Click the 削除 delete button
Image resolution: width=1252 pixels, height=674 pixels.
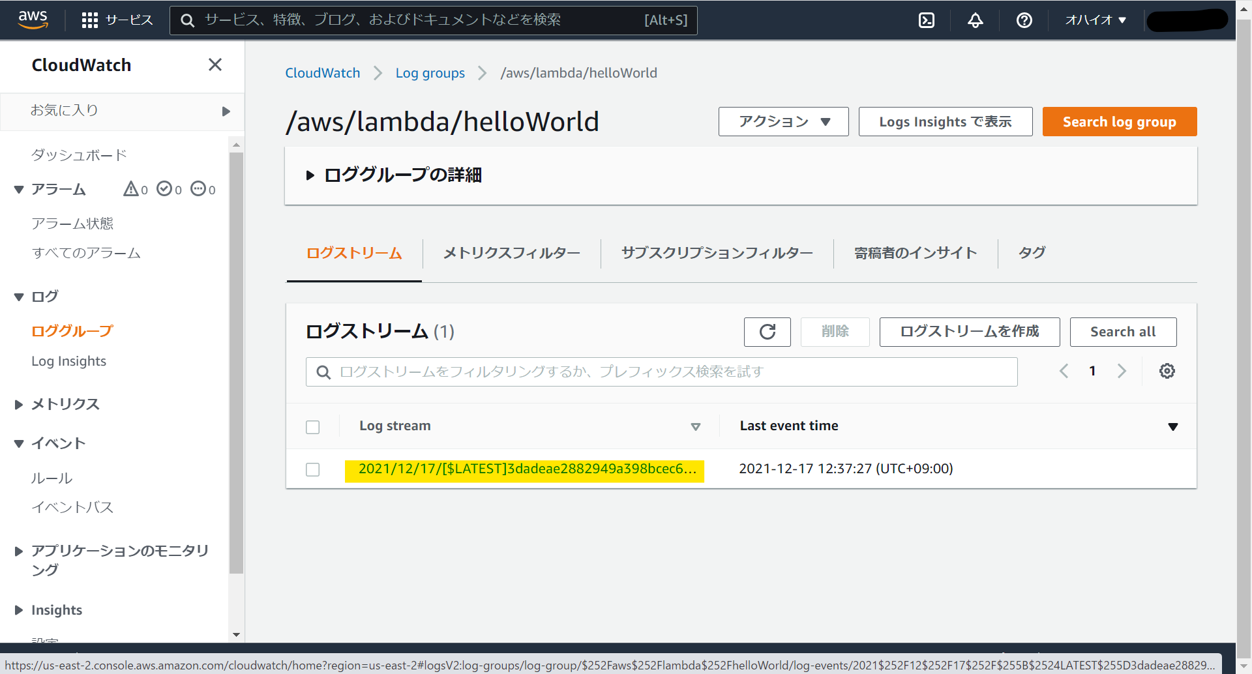pyautogui.click(x=835, y=332)
